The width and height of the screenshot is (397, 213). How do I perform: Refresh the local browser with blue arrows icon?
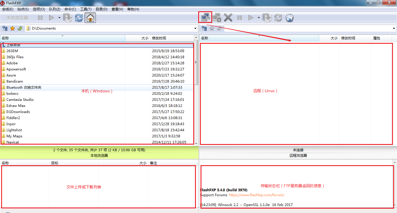pyautogui.click(x=79, y=18)
